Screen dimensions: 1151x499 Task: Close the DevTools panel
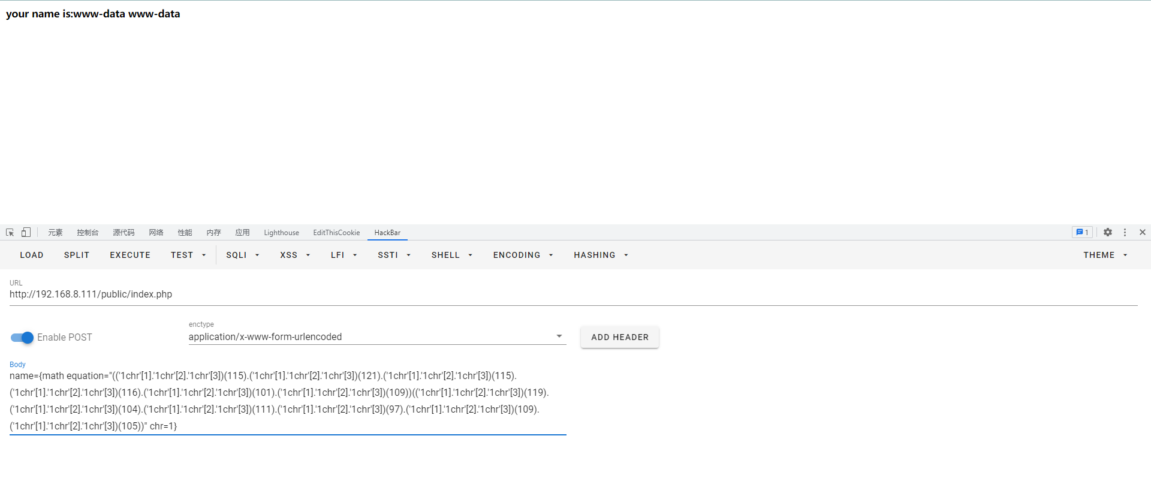pos(1142,233)
